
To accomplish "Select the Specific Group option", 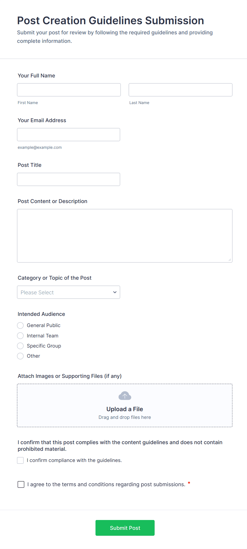I will pos(20,346).
